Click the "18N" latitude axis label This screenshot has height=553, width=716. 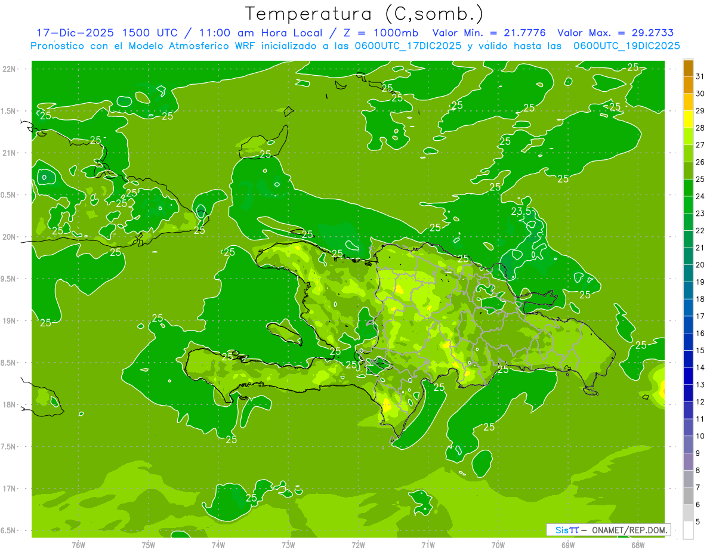pos(10,404)
